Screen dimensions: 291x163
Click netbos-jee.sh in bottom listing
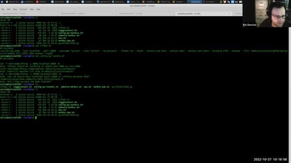pos(66,113)
